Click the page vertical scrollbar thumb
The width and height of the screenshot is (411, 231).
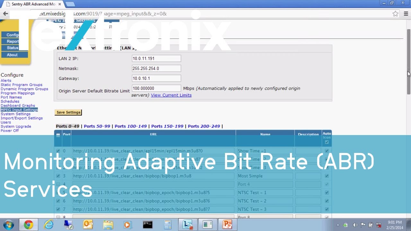(x=409, y=62)
